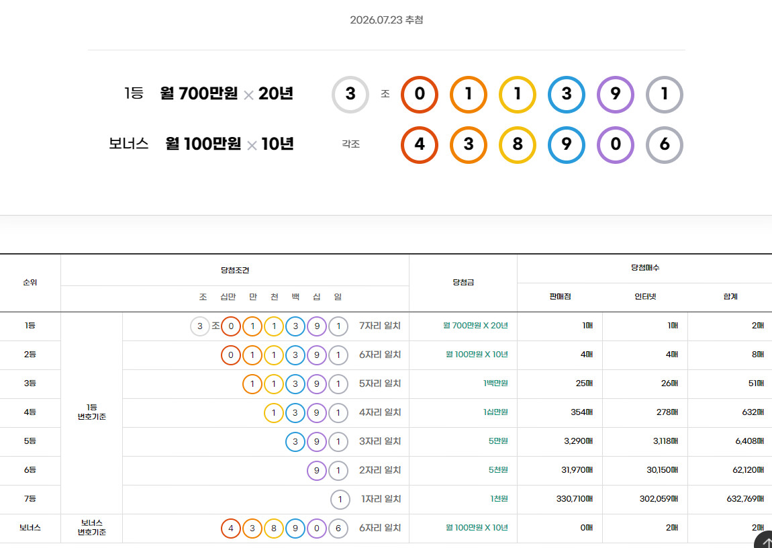Click the blue 3 ball in 5등 table row
The image size is (772, 548).
click(x=295, y=442)
